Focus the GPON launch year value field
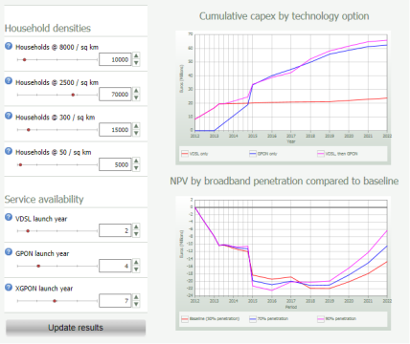Screen dimensions: 410x344 point(115,266)
